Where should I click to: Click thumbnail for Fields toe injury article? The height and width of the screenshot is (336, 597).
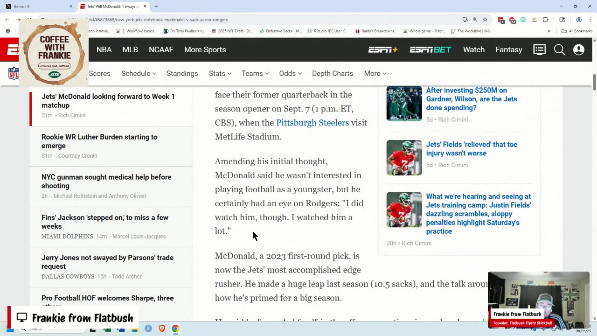(404, 158)
